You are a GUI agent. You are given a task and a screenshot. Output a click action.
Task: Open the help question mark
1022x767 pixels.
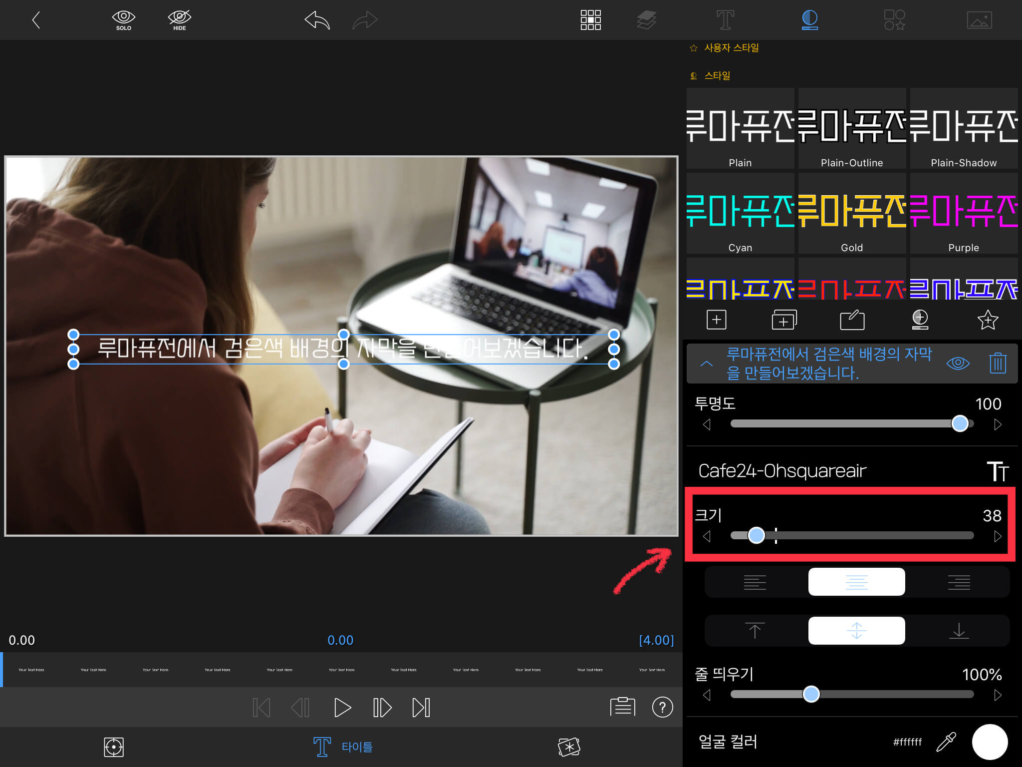tap(662, 707)
